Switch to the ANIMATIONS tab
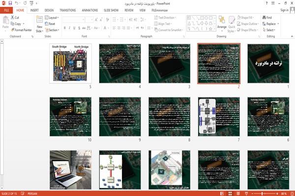Screen dimensions: 295x196 [x=90, y=10]
